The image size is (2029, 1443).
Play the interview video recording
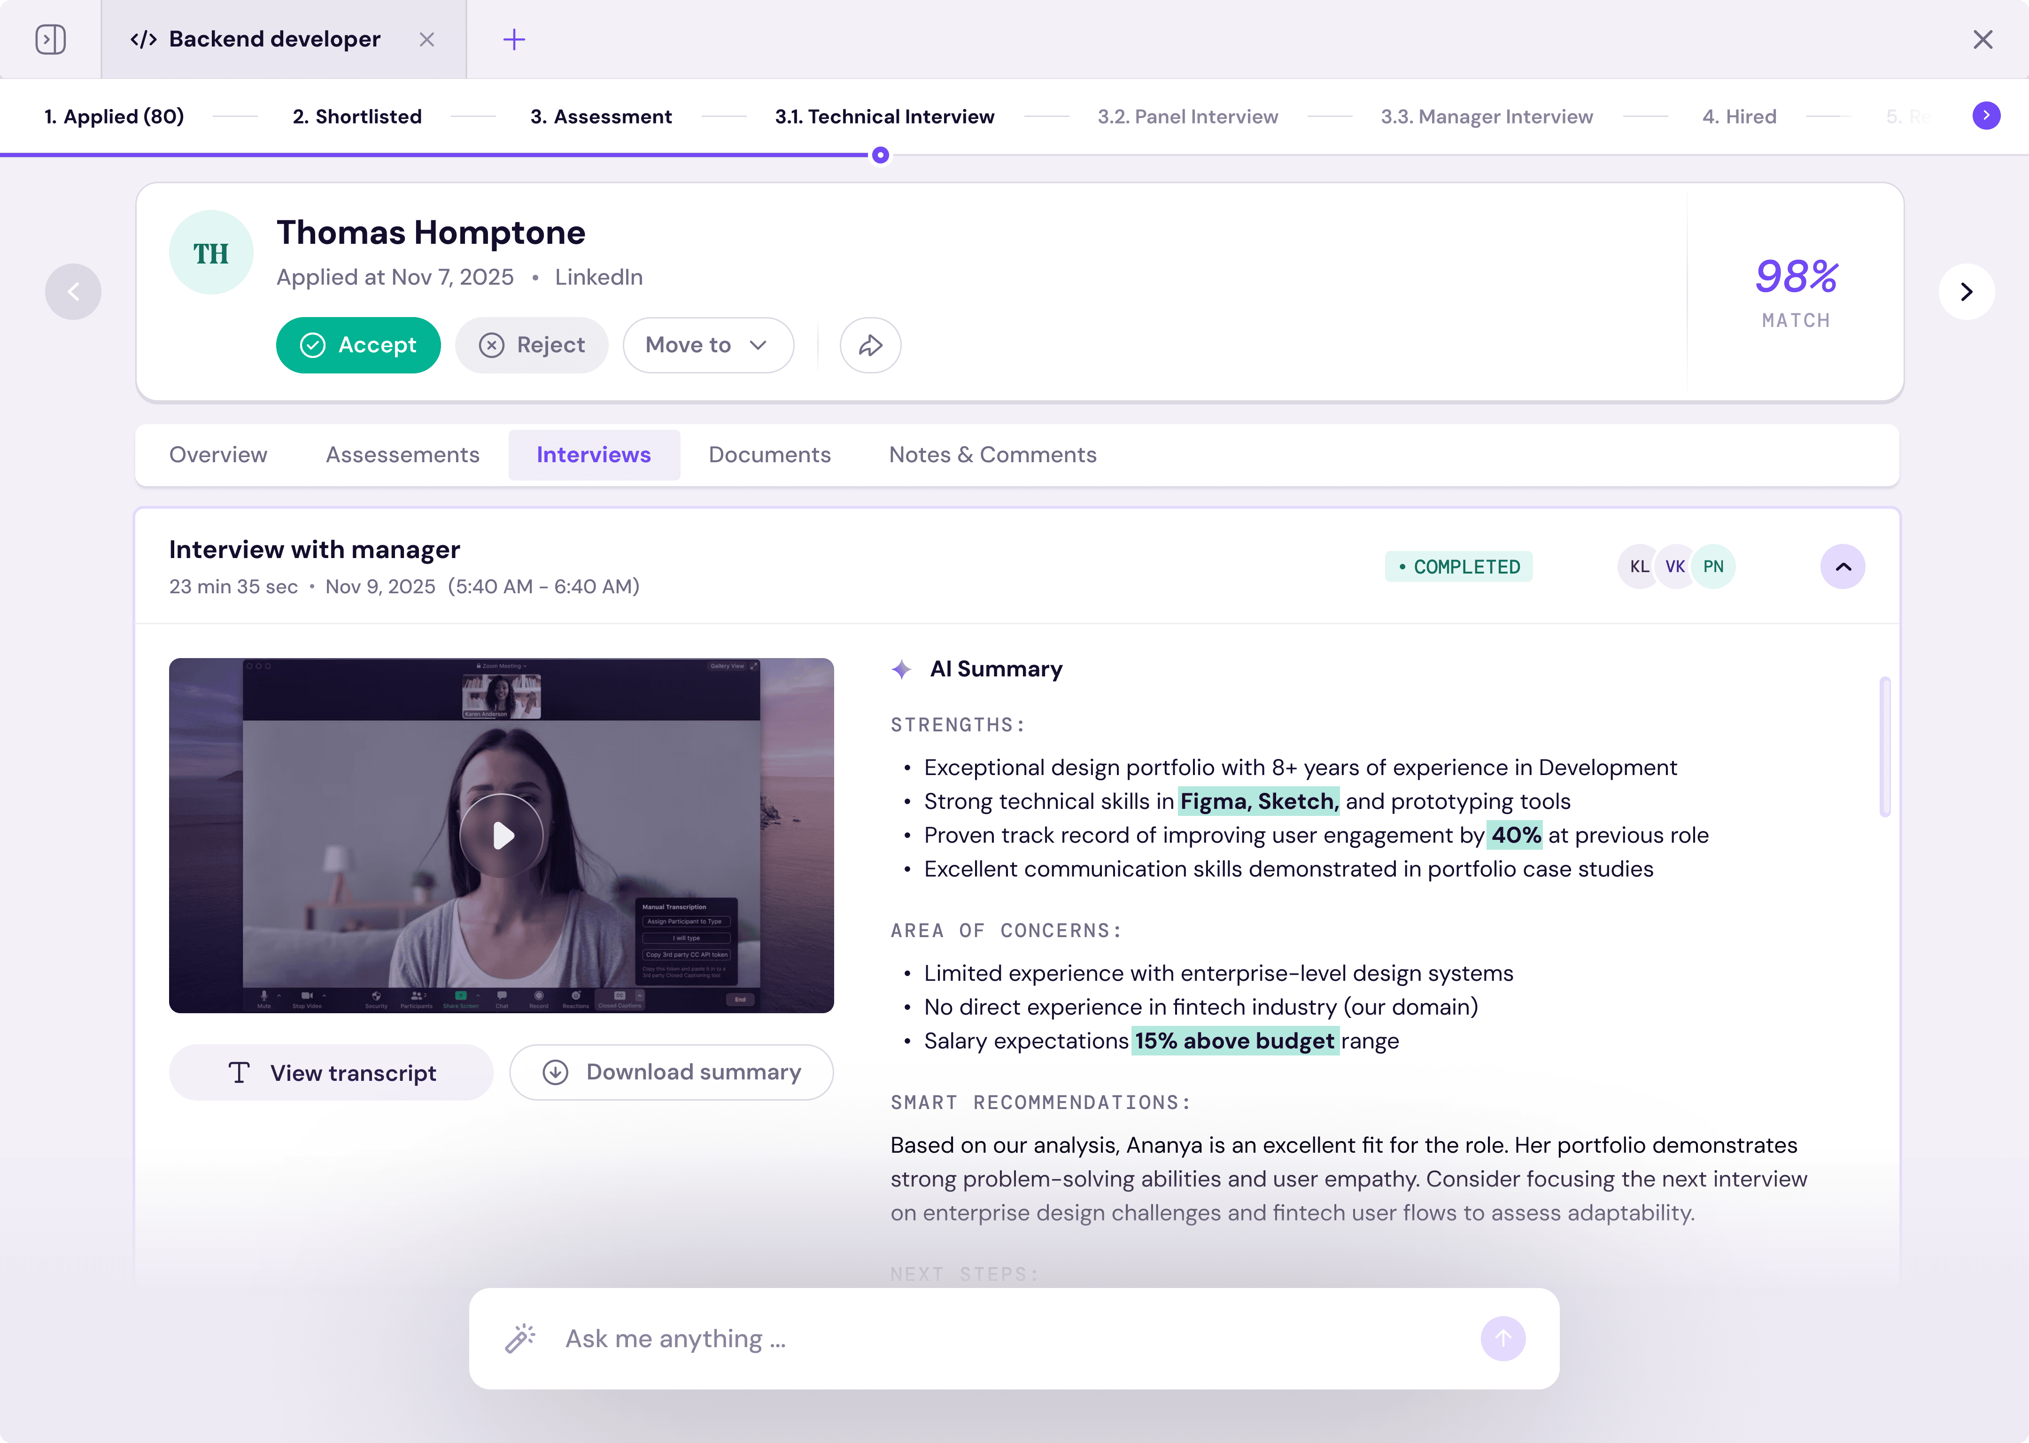coord(502,835)
